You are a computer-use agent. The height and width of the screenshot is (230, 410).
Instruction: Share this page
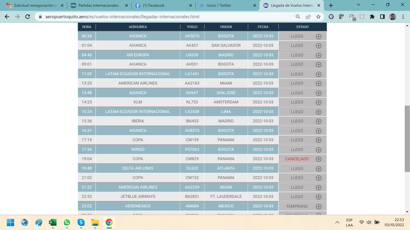point(308,17)
